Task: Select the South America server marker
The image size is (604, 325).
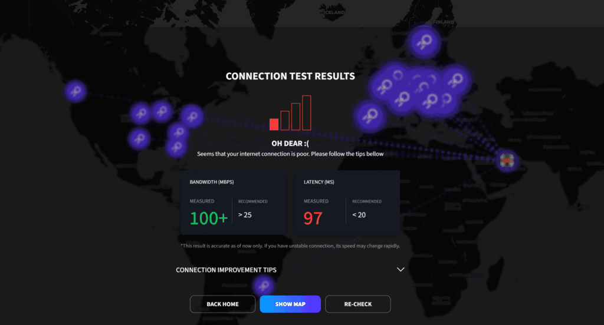Action: pyautogui.click(x=264, y=286)
